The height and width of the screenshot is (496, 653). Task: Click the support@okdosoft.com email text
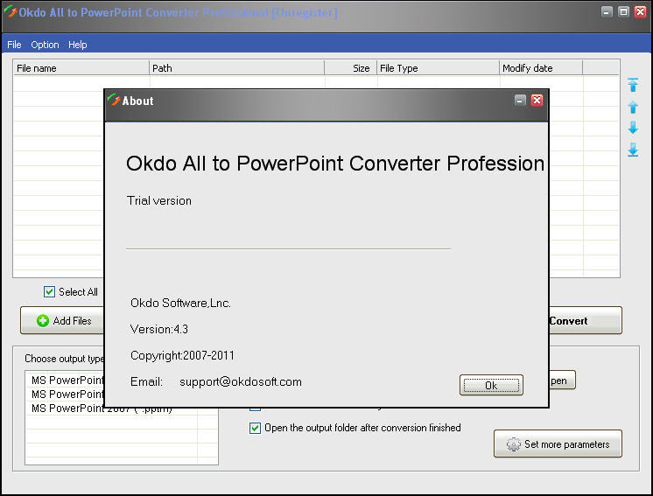pyautogui.click(x=241, y=381)
